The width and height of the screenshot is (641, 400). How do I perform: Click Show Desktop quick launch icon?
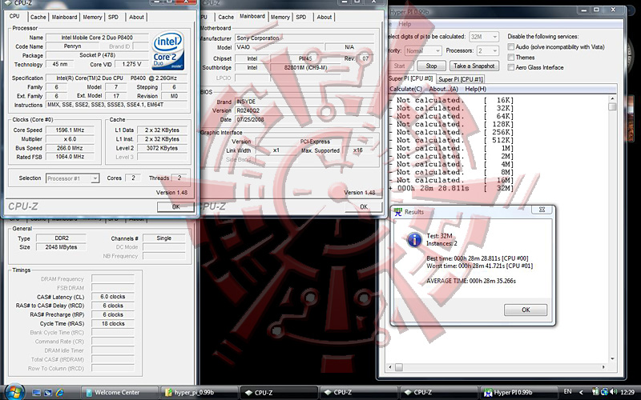coord(36,393)
